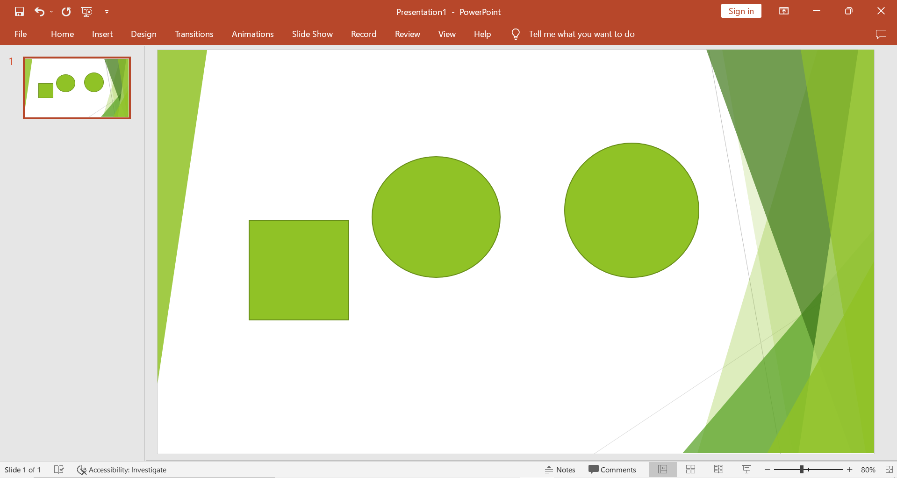Open the Help tab
Screen dimensions: 897x478
point(482,34)
